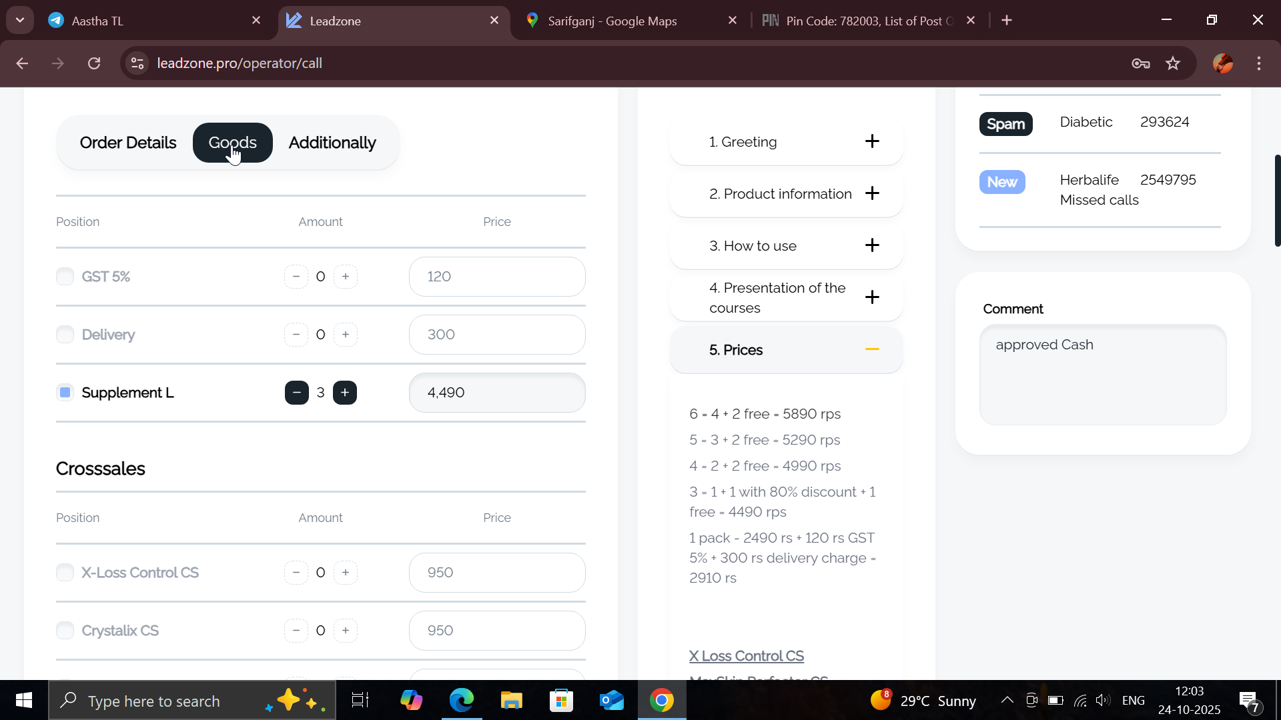
Task: Collapse the Prices script section
Action: point(871,349)
